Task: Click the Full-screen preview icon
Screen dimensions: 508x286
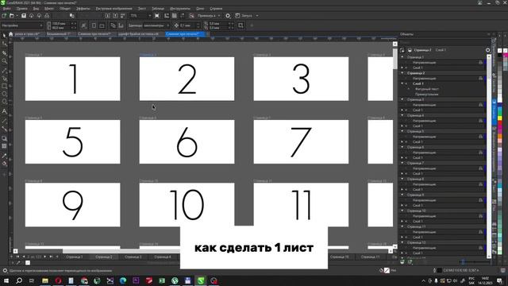Action: click(157, 16)
